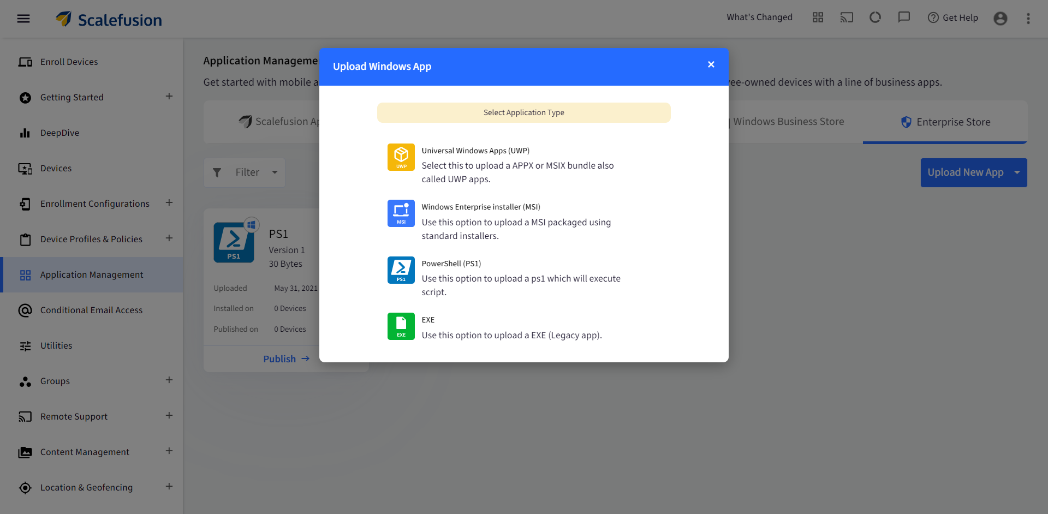Open the Filter dropdown
This screenshot has height=514, width=1048.
(x=245, y=172)
